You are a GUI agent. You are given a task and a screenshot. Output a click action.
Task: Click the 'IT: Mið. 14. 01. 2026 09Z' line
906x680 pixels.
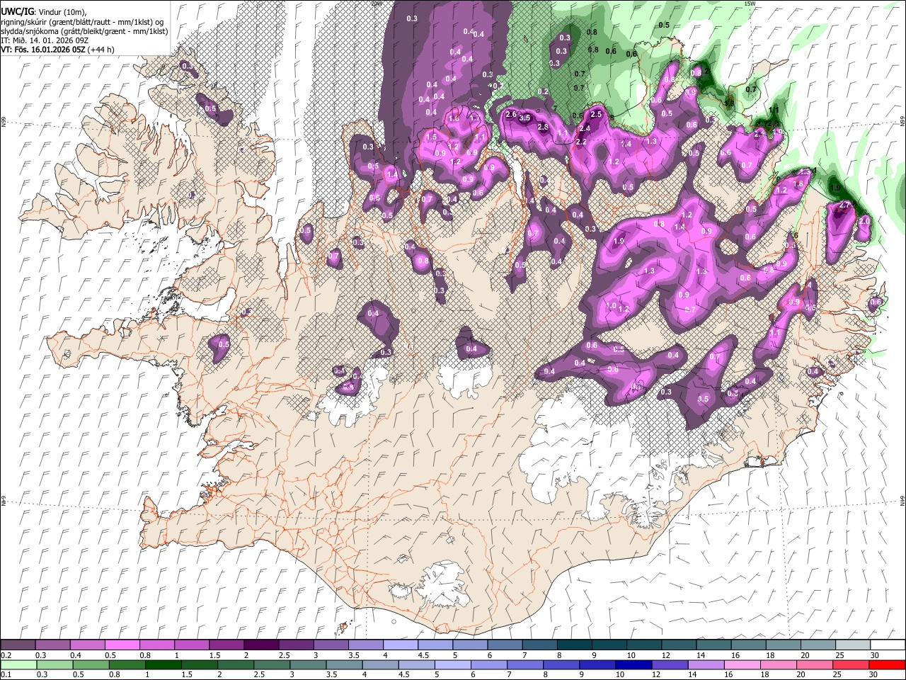tap(45, 40)
